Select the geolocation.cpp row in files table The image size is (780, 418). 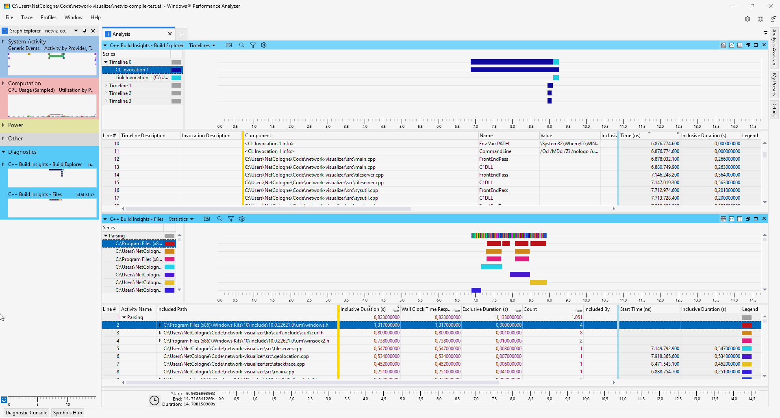point(431,356)
